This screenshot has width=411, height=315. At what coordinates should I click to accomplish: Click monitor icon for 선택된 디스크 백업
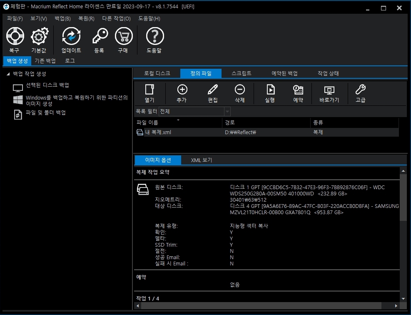click(x=18, y=88)
